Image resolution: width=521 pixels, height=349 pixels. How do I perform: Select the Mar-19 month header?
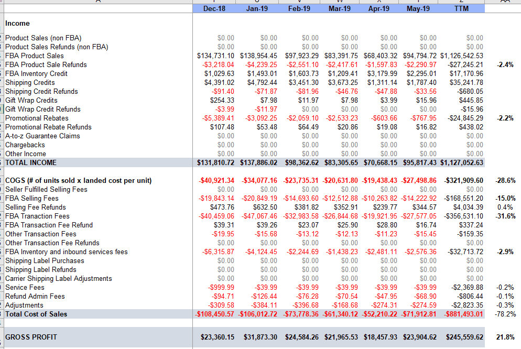pyautogui.click(x=339, y=9)
